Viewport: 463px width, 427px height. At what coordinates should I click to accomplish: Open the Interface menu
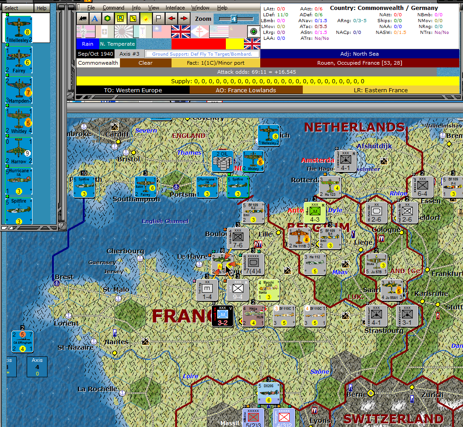[x=175, y=8]
